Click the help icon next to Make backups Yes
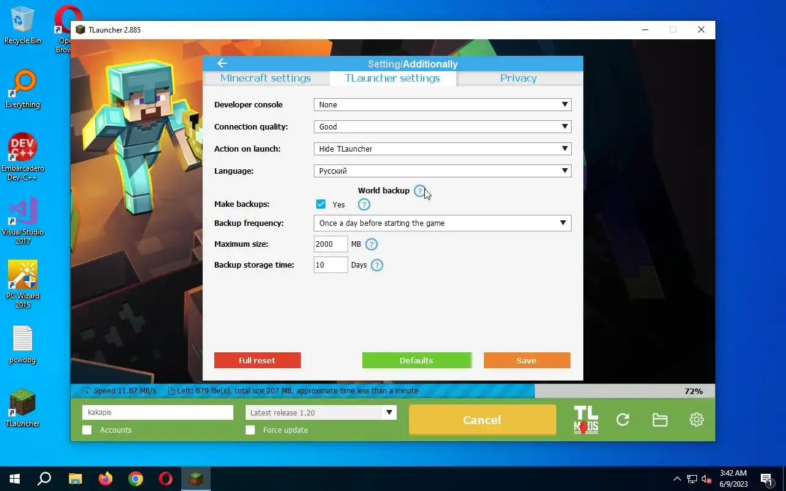The height and width of the screenshot is (491, 786). (364, 205)
